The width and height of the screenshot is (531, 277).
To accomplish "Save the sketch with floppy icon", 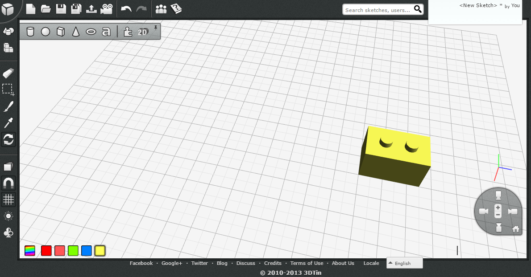I will [61, 9].
